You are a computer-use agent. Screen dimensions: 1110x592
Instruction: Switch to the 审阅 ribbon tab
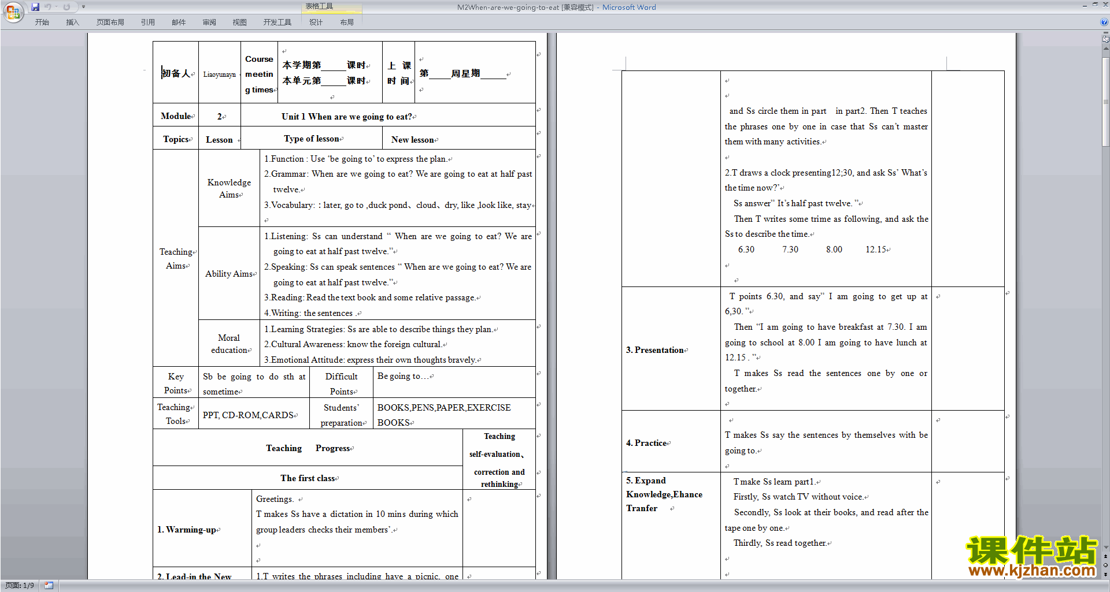(209, 22)
